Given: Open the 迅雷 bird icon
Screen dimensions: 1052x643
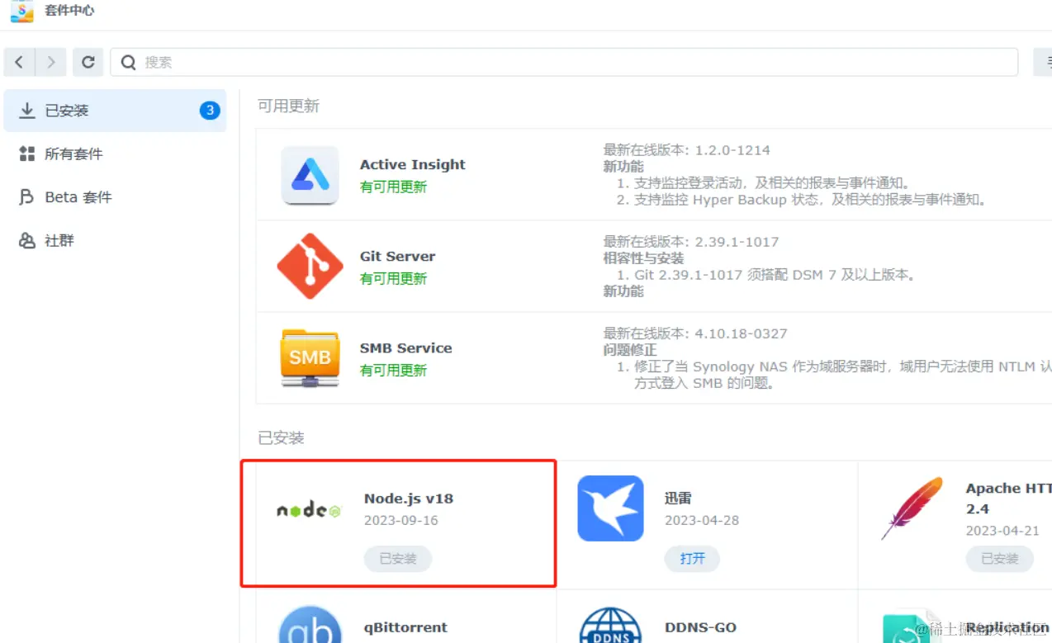Looking at the screenshot, I should [610, 508].
